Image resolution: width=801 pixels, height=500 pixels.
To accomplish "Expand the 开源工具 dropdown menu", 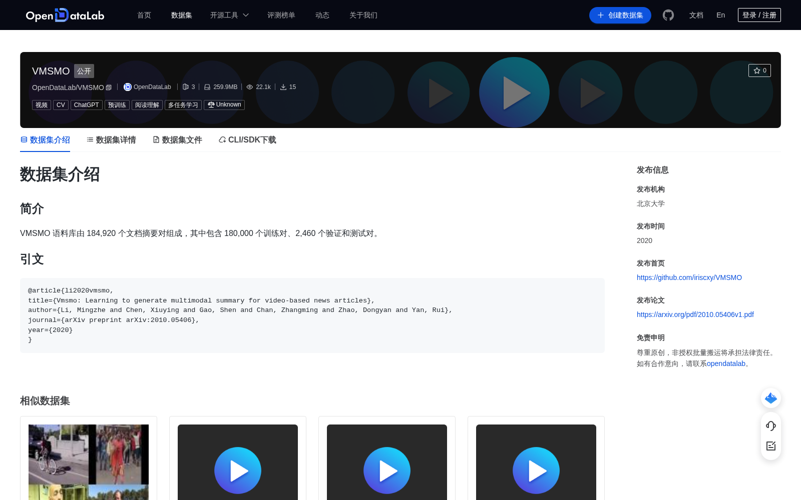I will [x=229, y=15].
